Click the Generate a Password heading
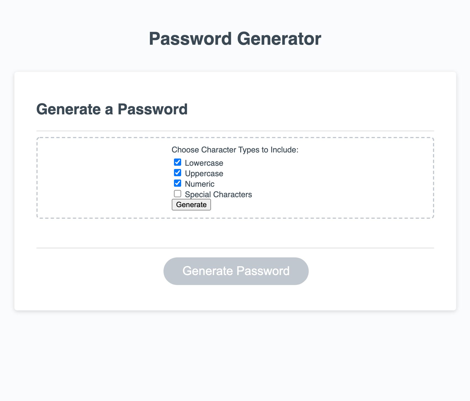The height and width of the screenshot is (401, 470). (x=112, y=109)
